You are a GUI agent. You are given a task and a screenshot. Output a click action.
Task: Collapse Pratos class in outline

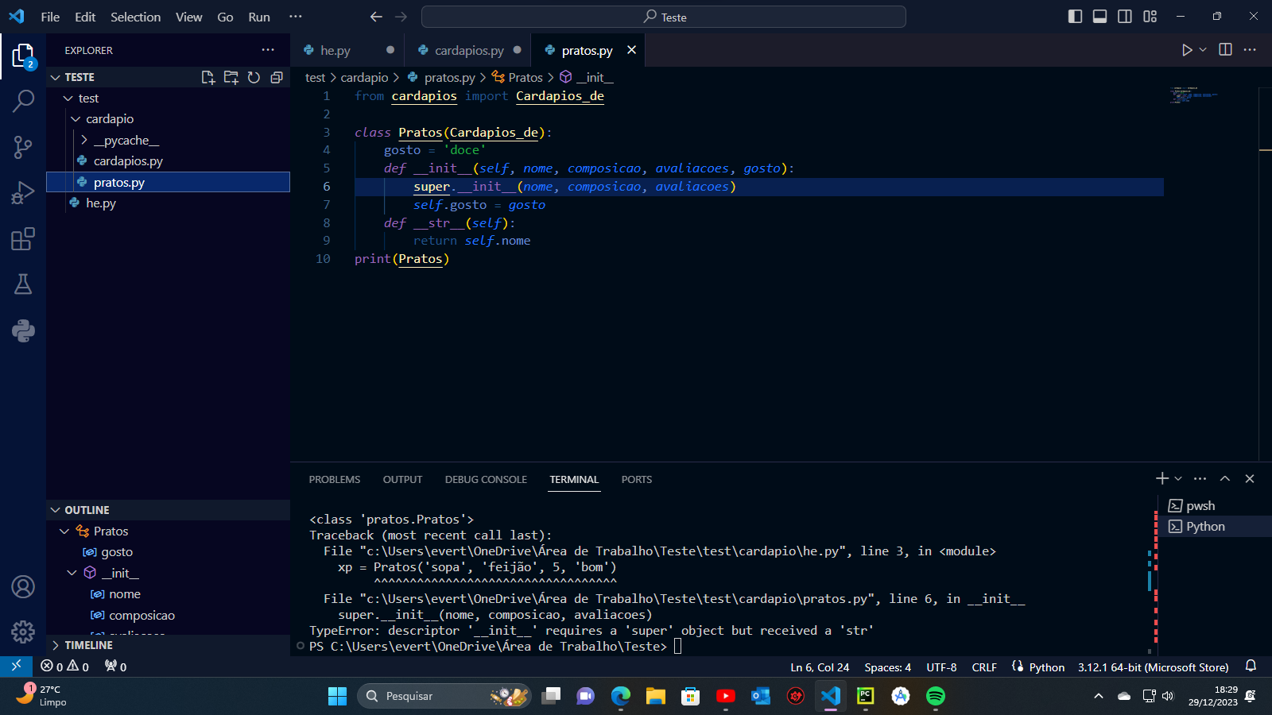click(64, 531)
